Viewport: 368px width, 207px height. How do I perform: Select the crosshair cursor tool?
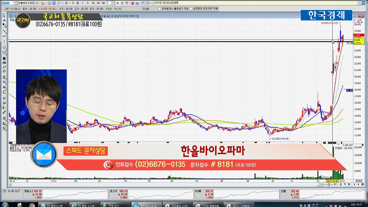pos(4,21)
